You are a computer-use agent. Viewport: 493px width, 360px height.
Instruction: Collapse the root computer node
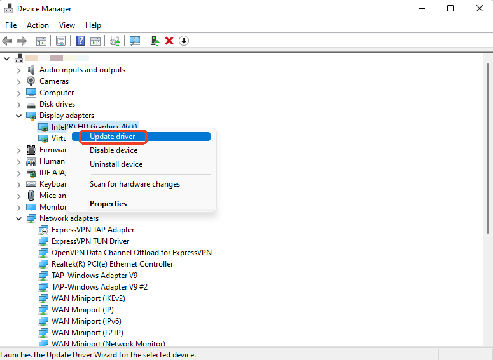coord(6,58)
